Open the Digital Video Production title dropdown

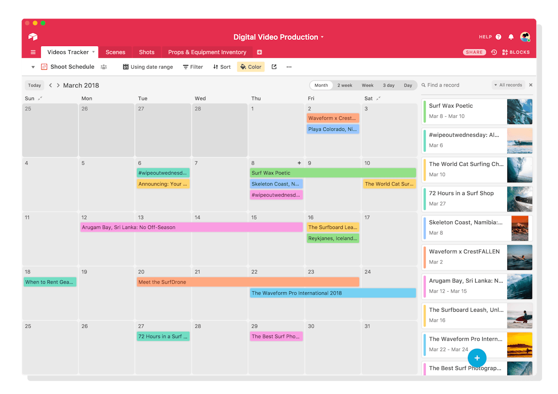[x=279, y=37]
